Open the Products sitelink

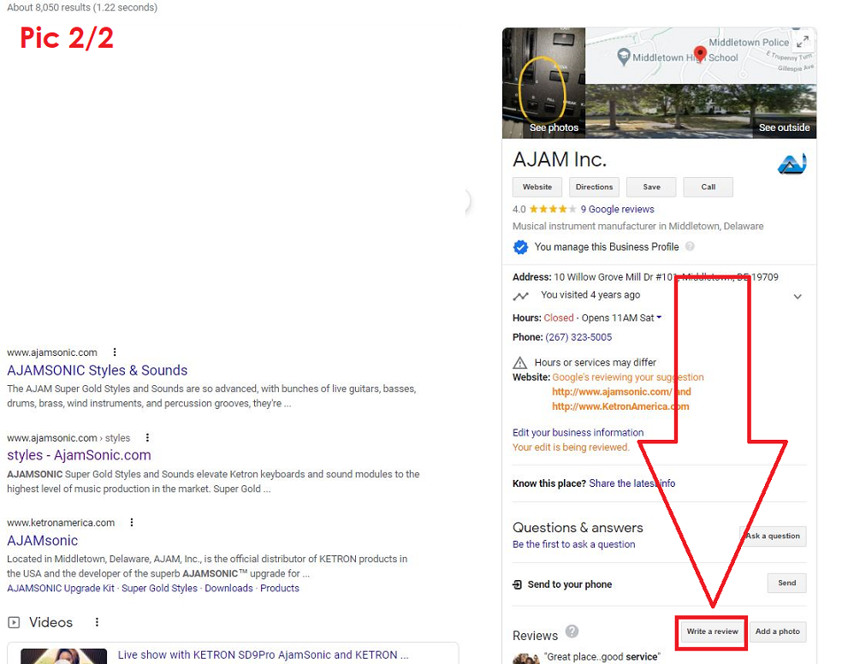(280, 589)
